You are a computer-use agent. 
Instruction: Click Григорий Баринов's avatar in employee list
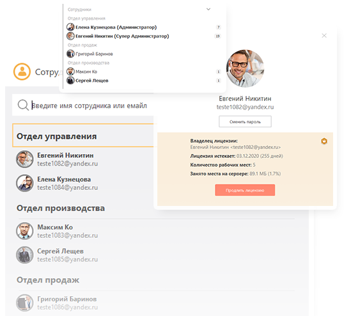coord(25,303)
